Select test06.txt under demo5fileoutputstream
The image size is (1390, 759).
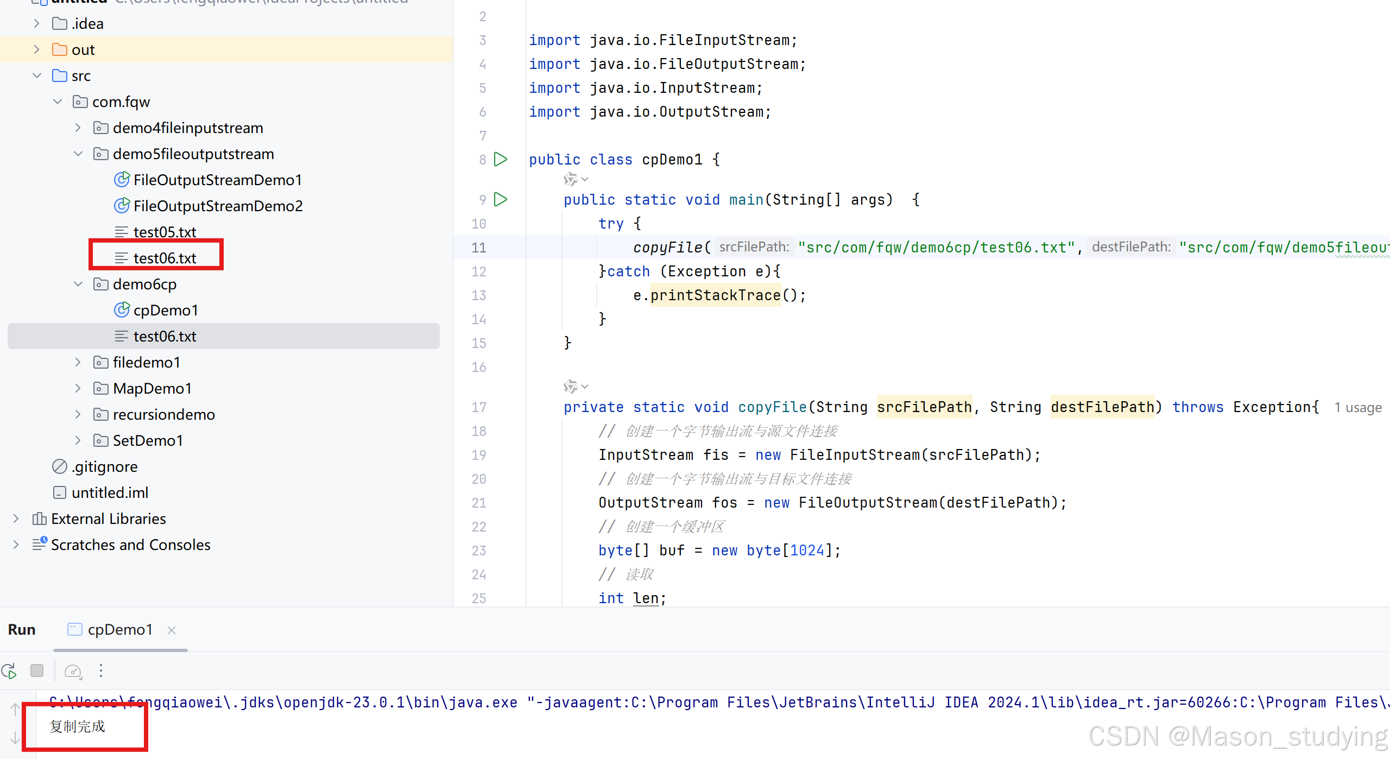165,258
